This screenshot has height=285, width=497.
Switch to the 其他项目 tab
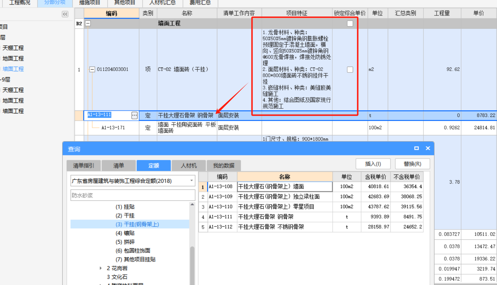point(125,3)
